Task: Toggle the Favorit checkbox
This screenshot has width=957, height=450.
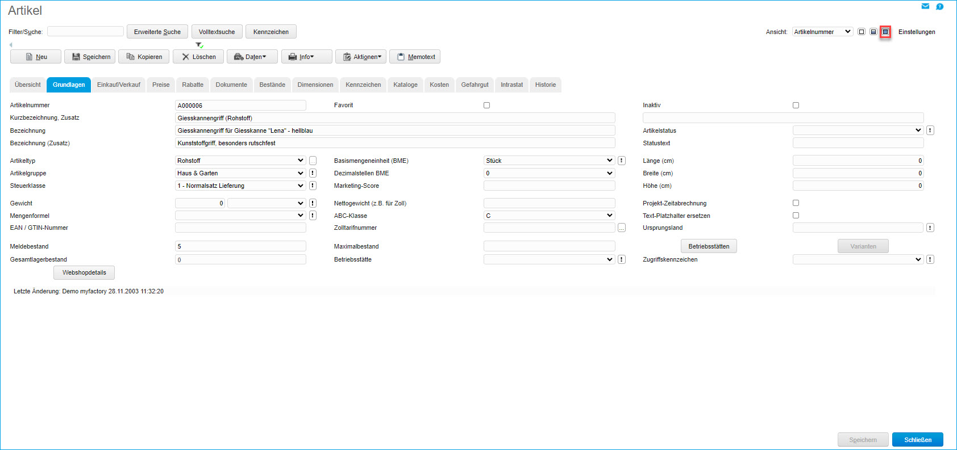Action: [x=486, y=106]
